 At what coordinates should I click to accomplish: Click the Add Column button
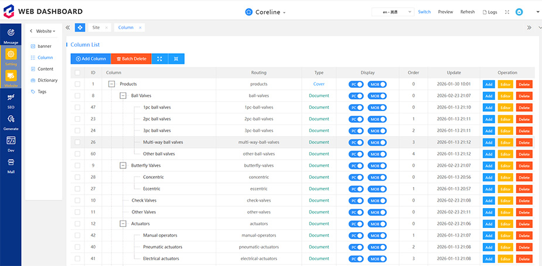[91, 58]
